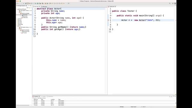Maximize the Package Explorer view

pyautogui.click(x=31, y=6)
